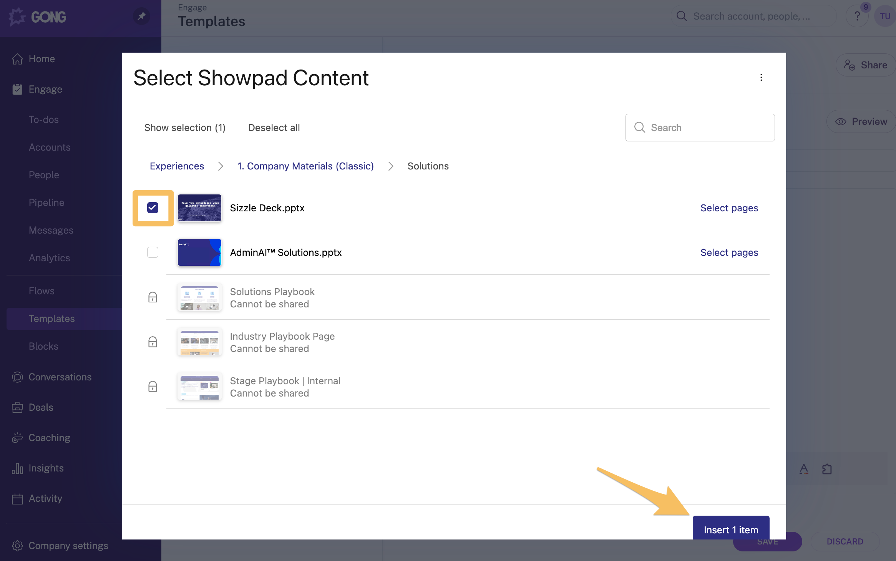
Task: Open Company settings
Action: [68, 546]
